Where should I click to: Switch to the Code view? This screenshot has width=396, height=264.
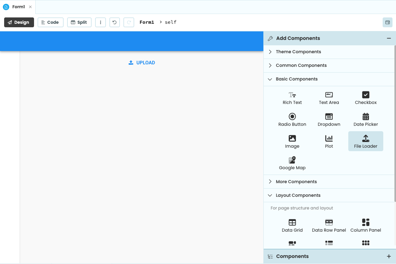(x=50, y=22)
